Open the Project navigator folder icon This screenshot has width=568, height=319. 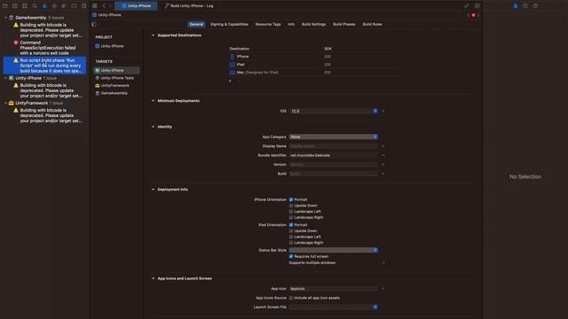5,6
